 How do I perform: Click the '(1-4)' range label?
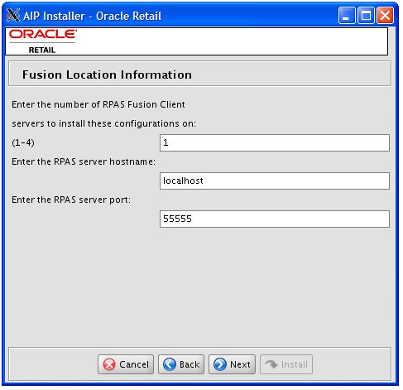(23, 142)
